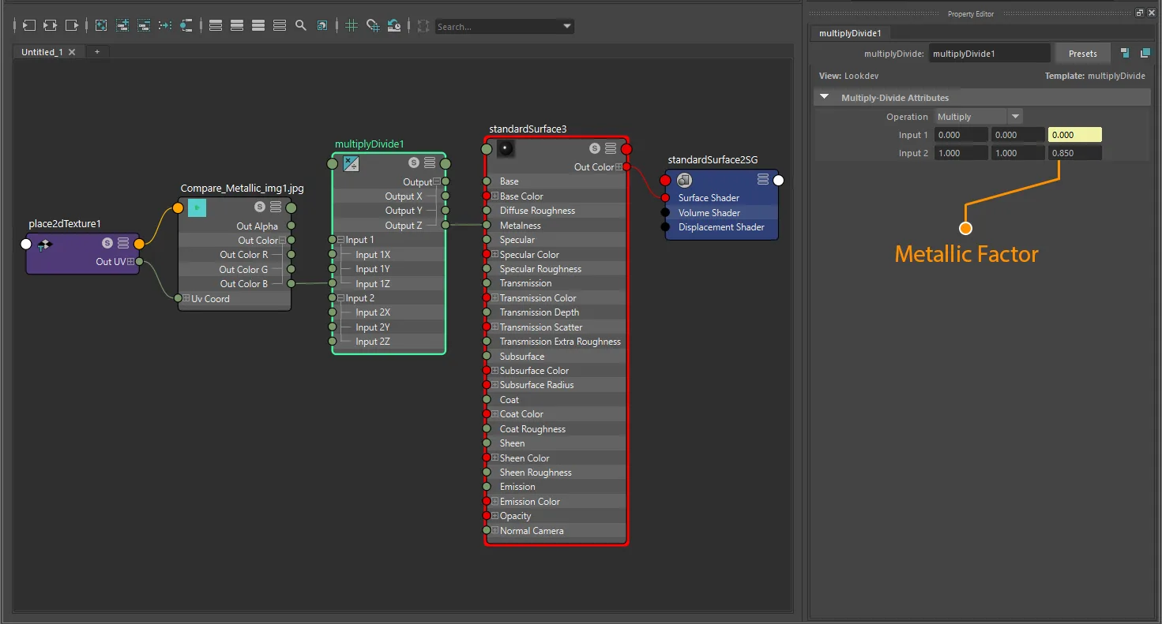Click the multiplyDivide1 node swatch icon

[x=352, y=163]
